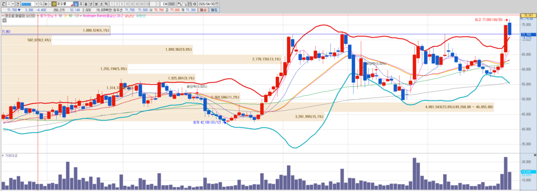Click the 상한선 upper band legend label

130,16
